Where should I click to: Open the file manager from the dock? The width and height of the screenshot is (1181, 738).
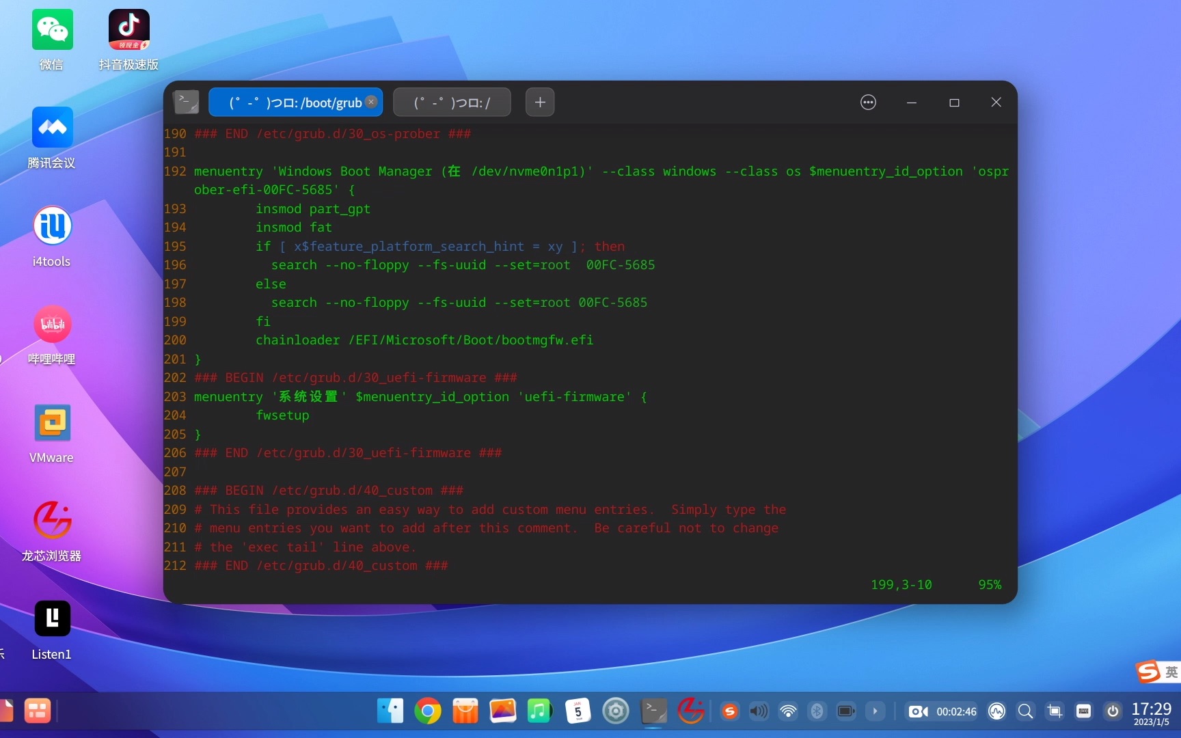[390, 711]
